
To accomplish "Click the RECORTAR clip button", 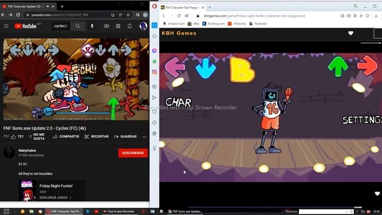I will 97,137.
